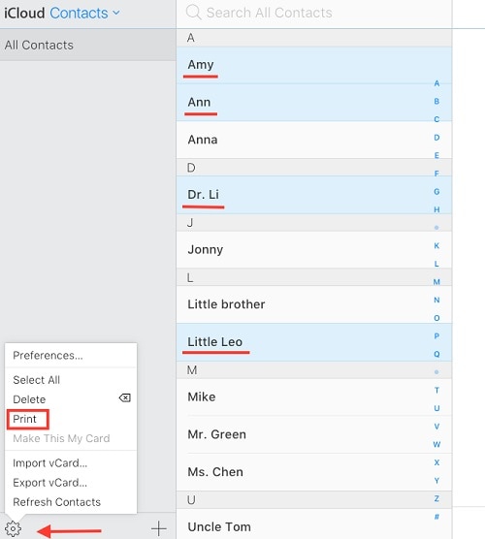Jump to letter M in alphabet index
The width and height of the screenshot is (485, 539).
tap(436, 282)
